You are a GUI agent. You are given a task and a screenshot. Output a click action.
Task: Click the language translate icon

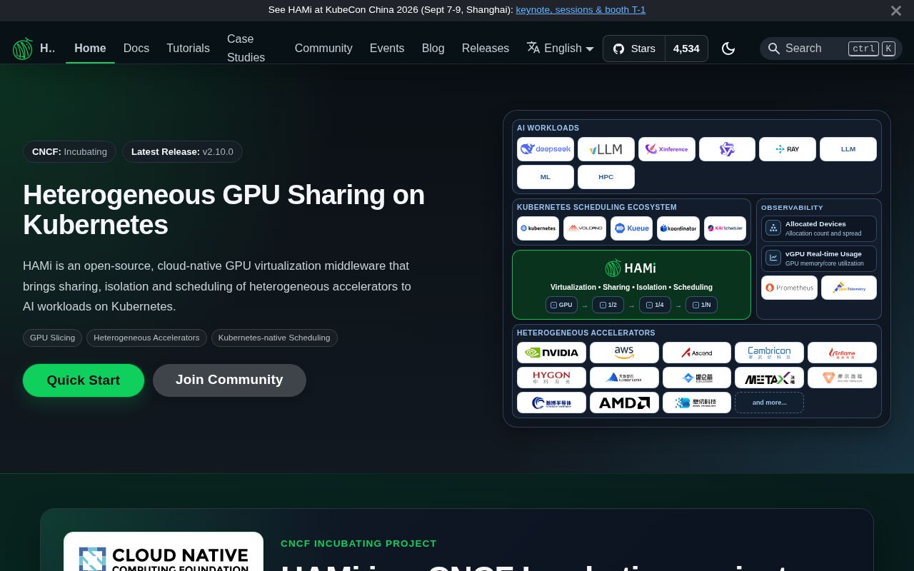tap(533, 48)
